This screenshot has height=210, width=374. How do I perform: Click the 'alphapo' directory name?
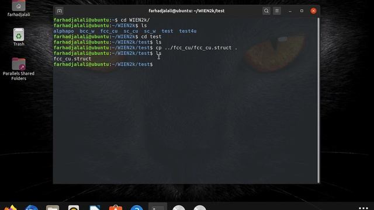[64, 31]
